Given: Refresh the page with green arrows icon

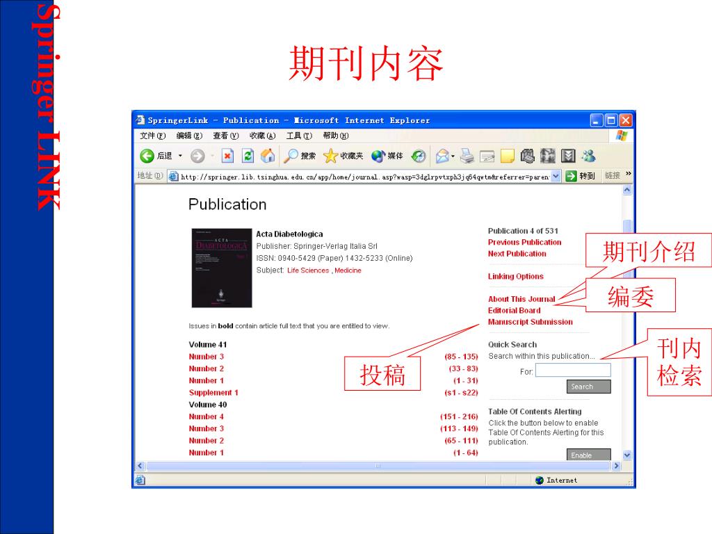Looking at the screenshot, I should click(248, 156).
